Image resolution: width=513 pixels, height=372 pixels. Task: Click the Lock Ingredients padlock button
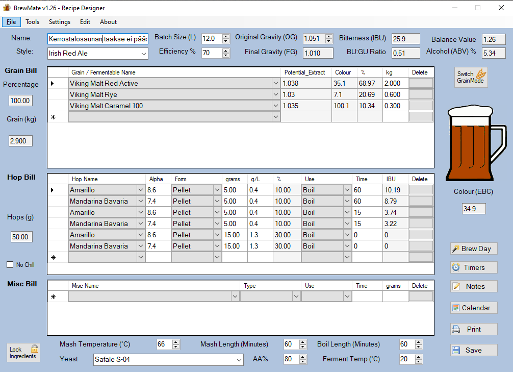23,353
